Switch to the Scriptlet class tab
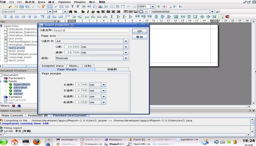This screenshot has height=146, width=256. point(53,66)
